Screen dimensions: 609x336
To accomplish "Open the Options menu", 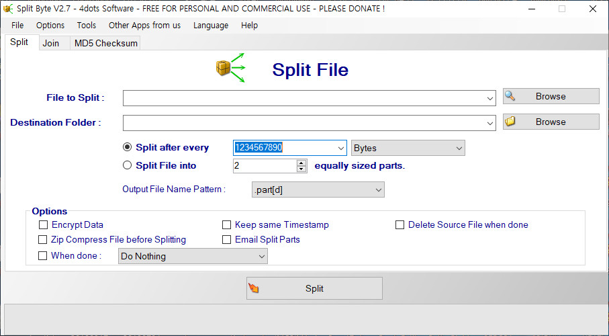I will (50, 26).
